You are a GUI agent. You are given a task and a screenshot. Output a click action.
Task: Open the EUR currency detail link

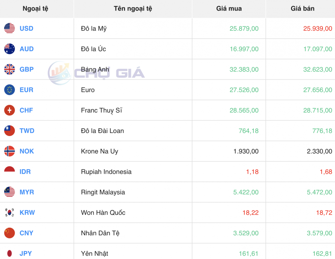tap(26, 90)
